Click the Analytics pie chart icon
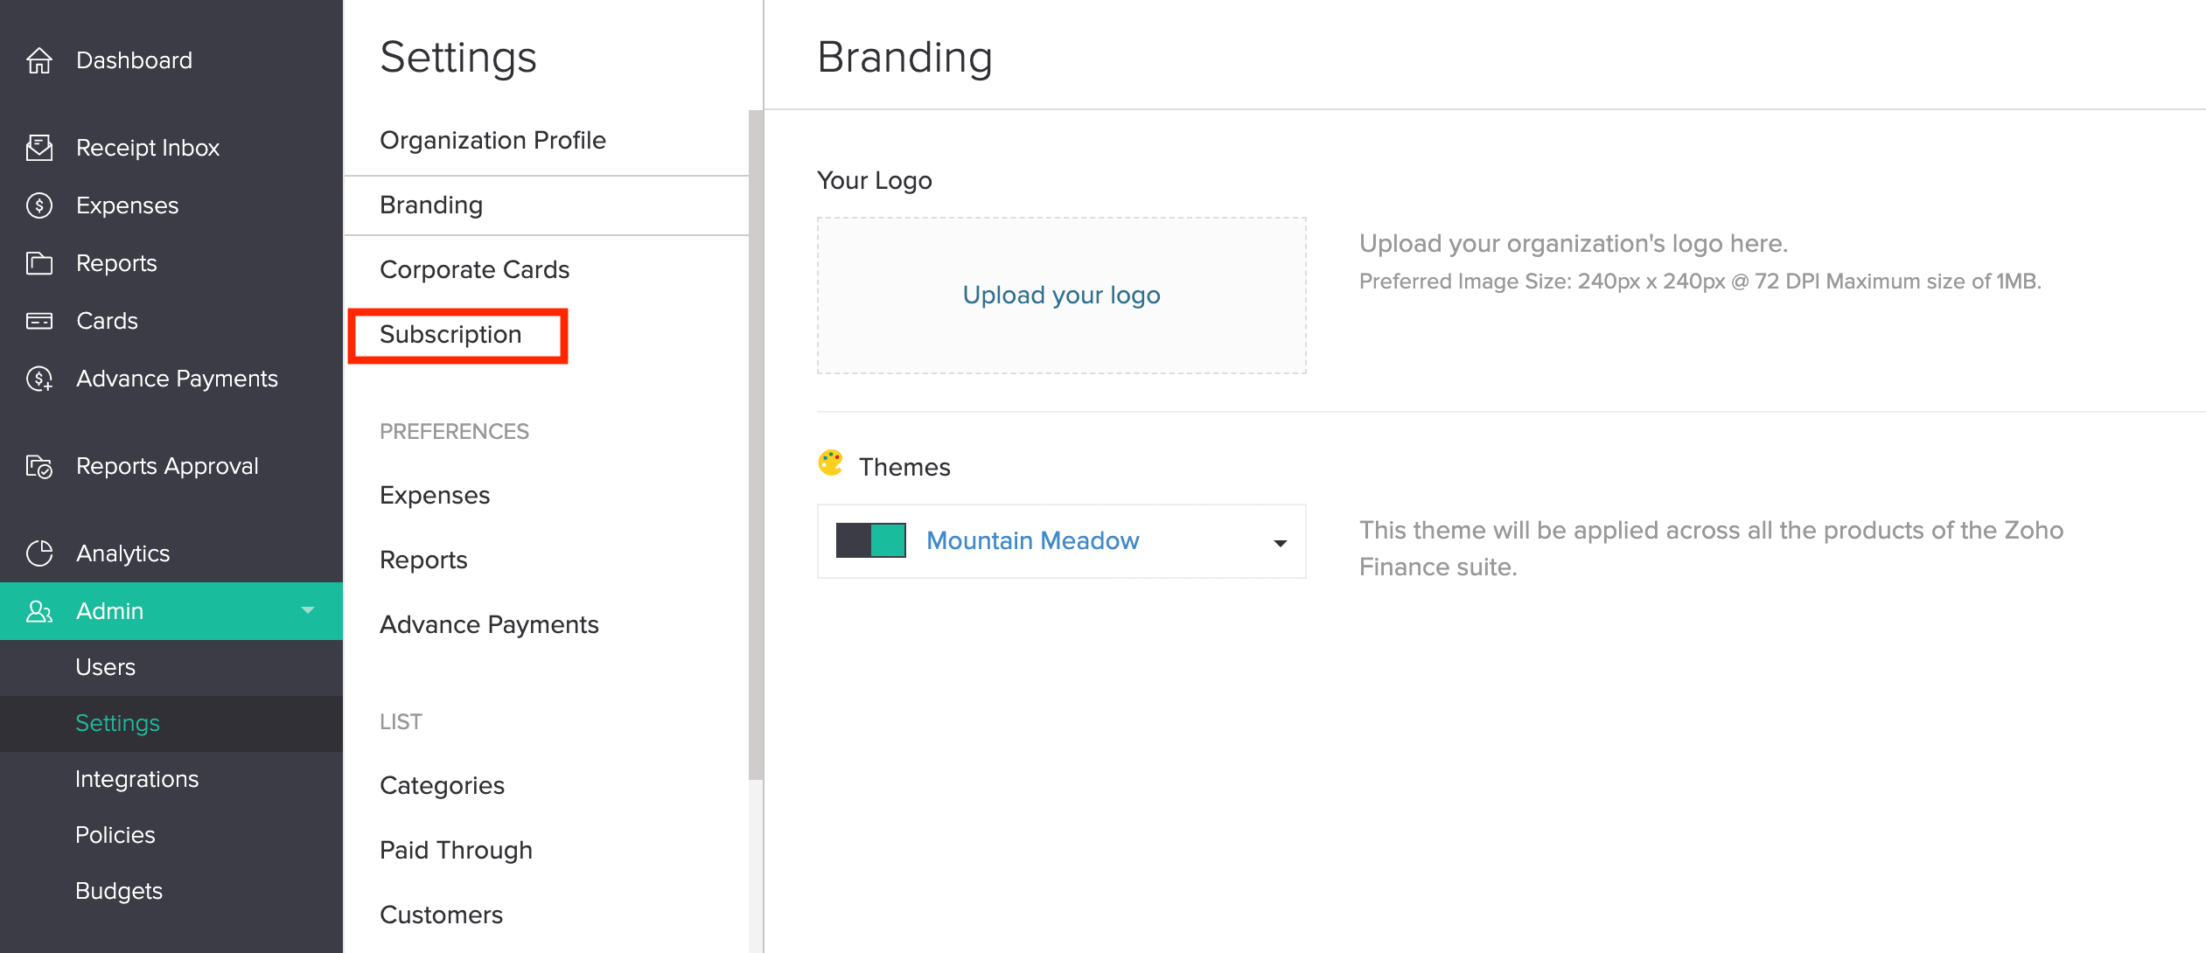The image size is (2206, 953). 39,553
